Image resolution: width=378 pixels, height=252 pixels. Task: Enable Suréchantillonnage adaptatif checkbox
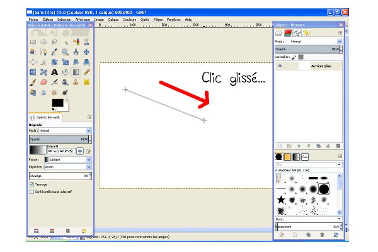(x=32, y=192)
